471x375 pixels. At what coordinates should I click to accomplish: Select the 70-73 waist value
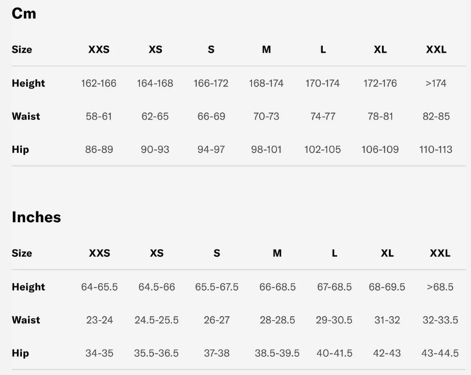pos(266,117)
